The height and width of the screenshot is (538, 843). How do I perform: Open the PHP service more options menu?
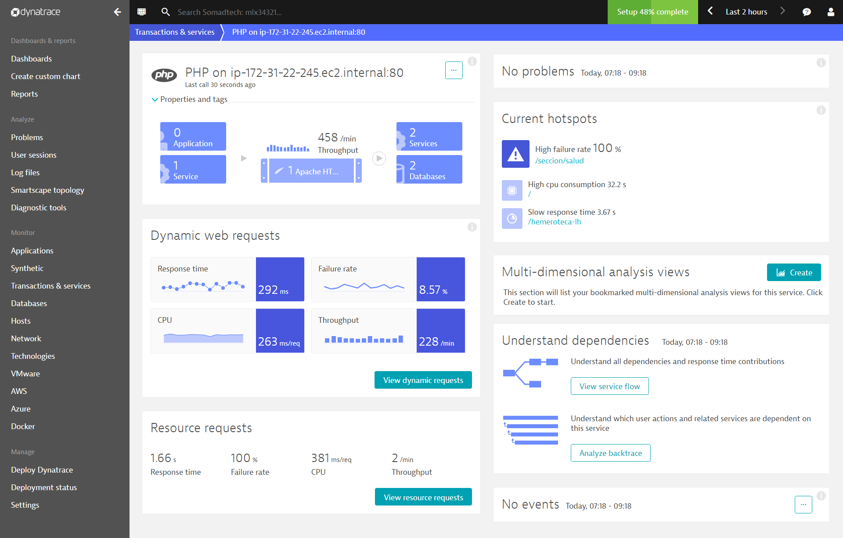[454, 70]
